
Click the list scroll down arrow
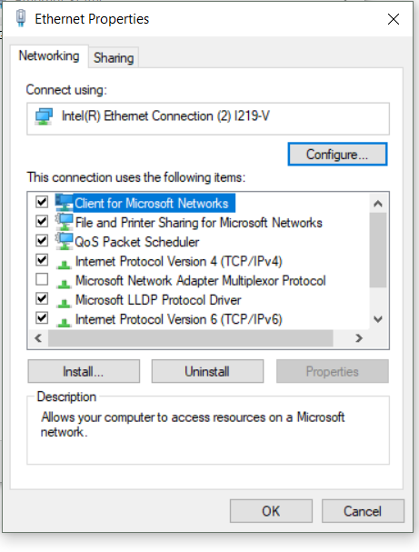click(378, 319)
